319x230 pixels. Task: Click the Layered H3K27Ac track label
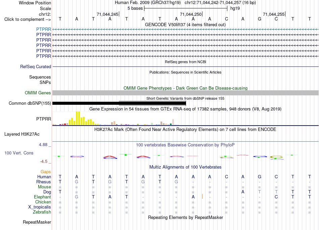pos(22,134)
